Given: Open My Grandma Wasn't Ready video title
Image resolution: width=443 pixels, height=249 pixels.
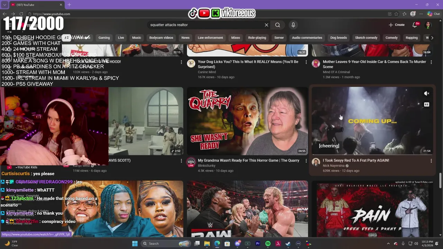Looking at the screenshot, I should click(248, 160).
